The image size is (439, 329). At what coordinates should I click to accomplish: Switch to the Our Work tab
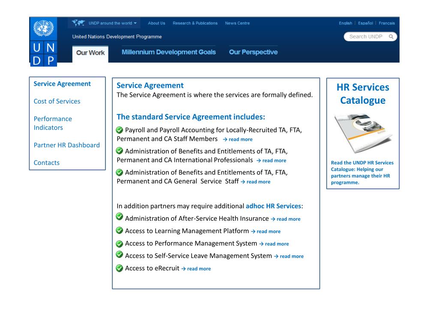click(x=90, y=54)
